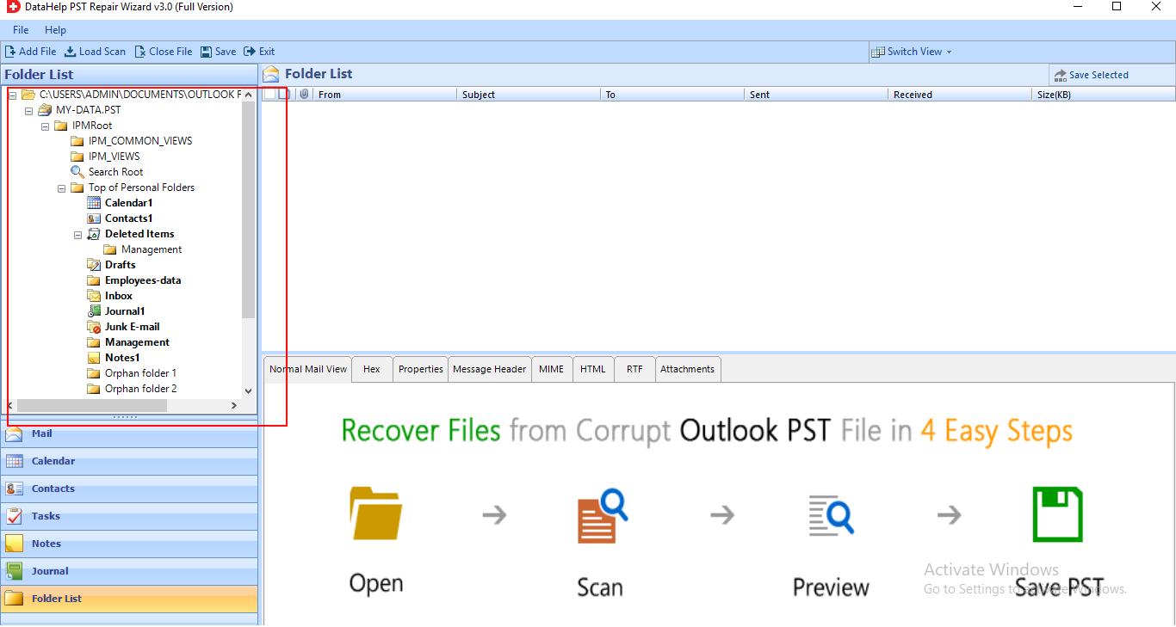Collapse the MY-DATA.PST tree node

pos(28,110)
